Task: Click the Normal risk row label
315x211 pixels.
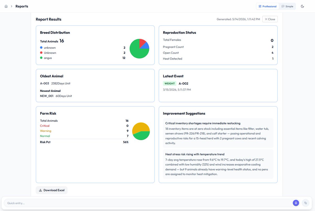Action: coord(45,136)
